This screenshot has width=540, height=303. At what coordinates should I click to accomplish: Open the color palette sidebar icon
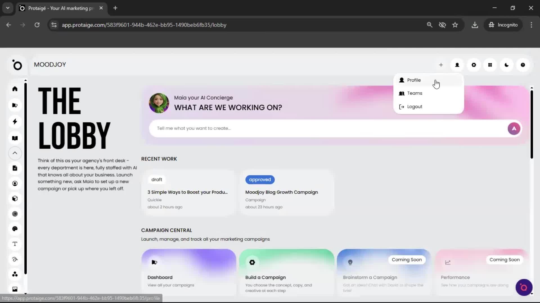(15, 229)
